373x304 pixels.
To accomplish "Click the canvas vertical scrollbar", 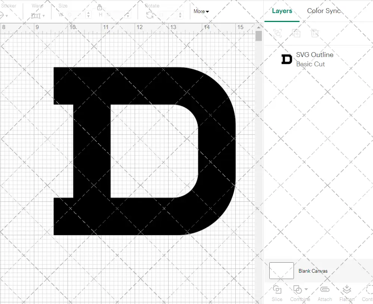I will click(258, 36).
